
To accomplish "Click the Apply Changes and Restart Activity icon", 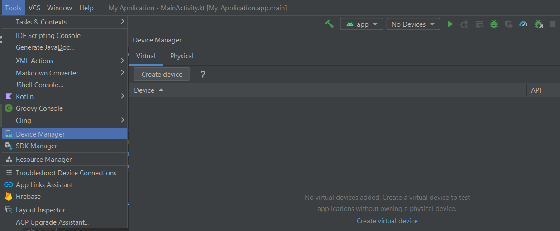I will tap(464, 24).
